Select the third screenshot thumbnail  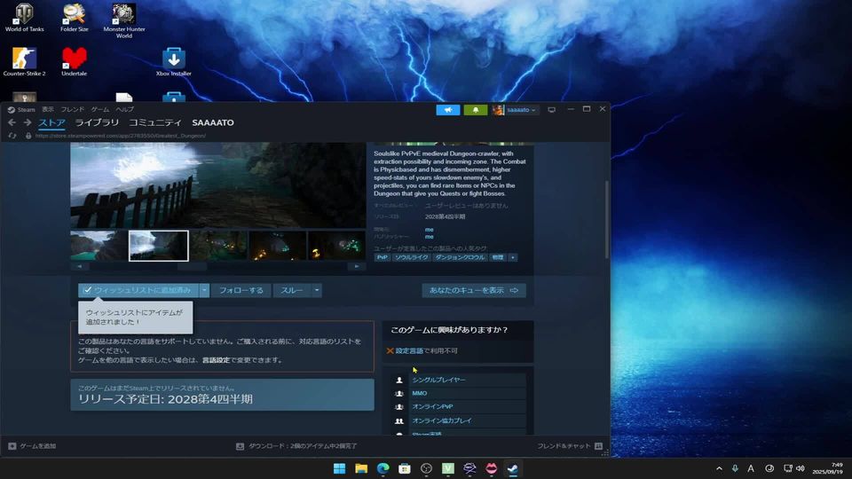click(x=218, y=246)
